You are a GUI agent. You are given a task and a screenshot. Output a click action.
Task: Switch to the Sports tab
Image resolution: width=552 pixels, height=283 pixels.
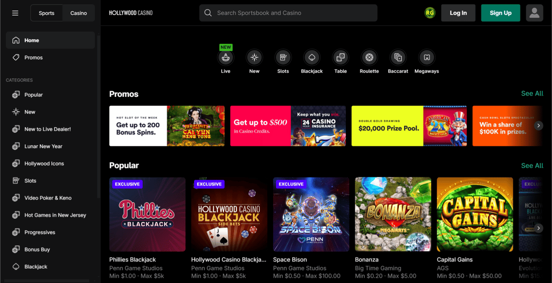pos(46,13)
